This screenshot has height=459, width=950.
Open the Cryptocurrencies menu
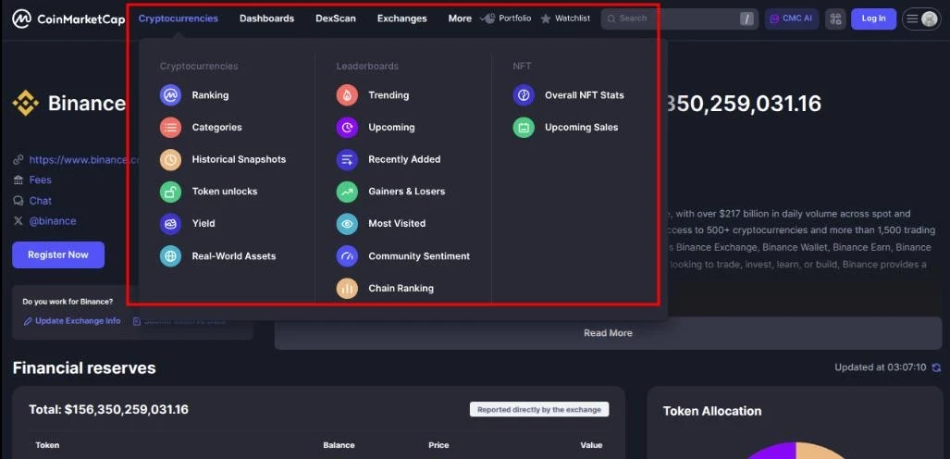[x=179, y=19]
